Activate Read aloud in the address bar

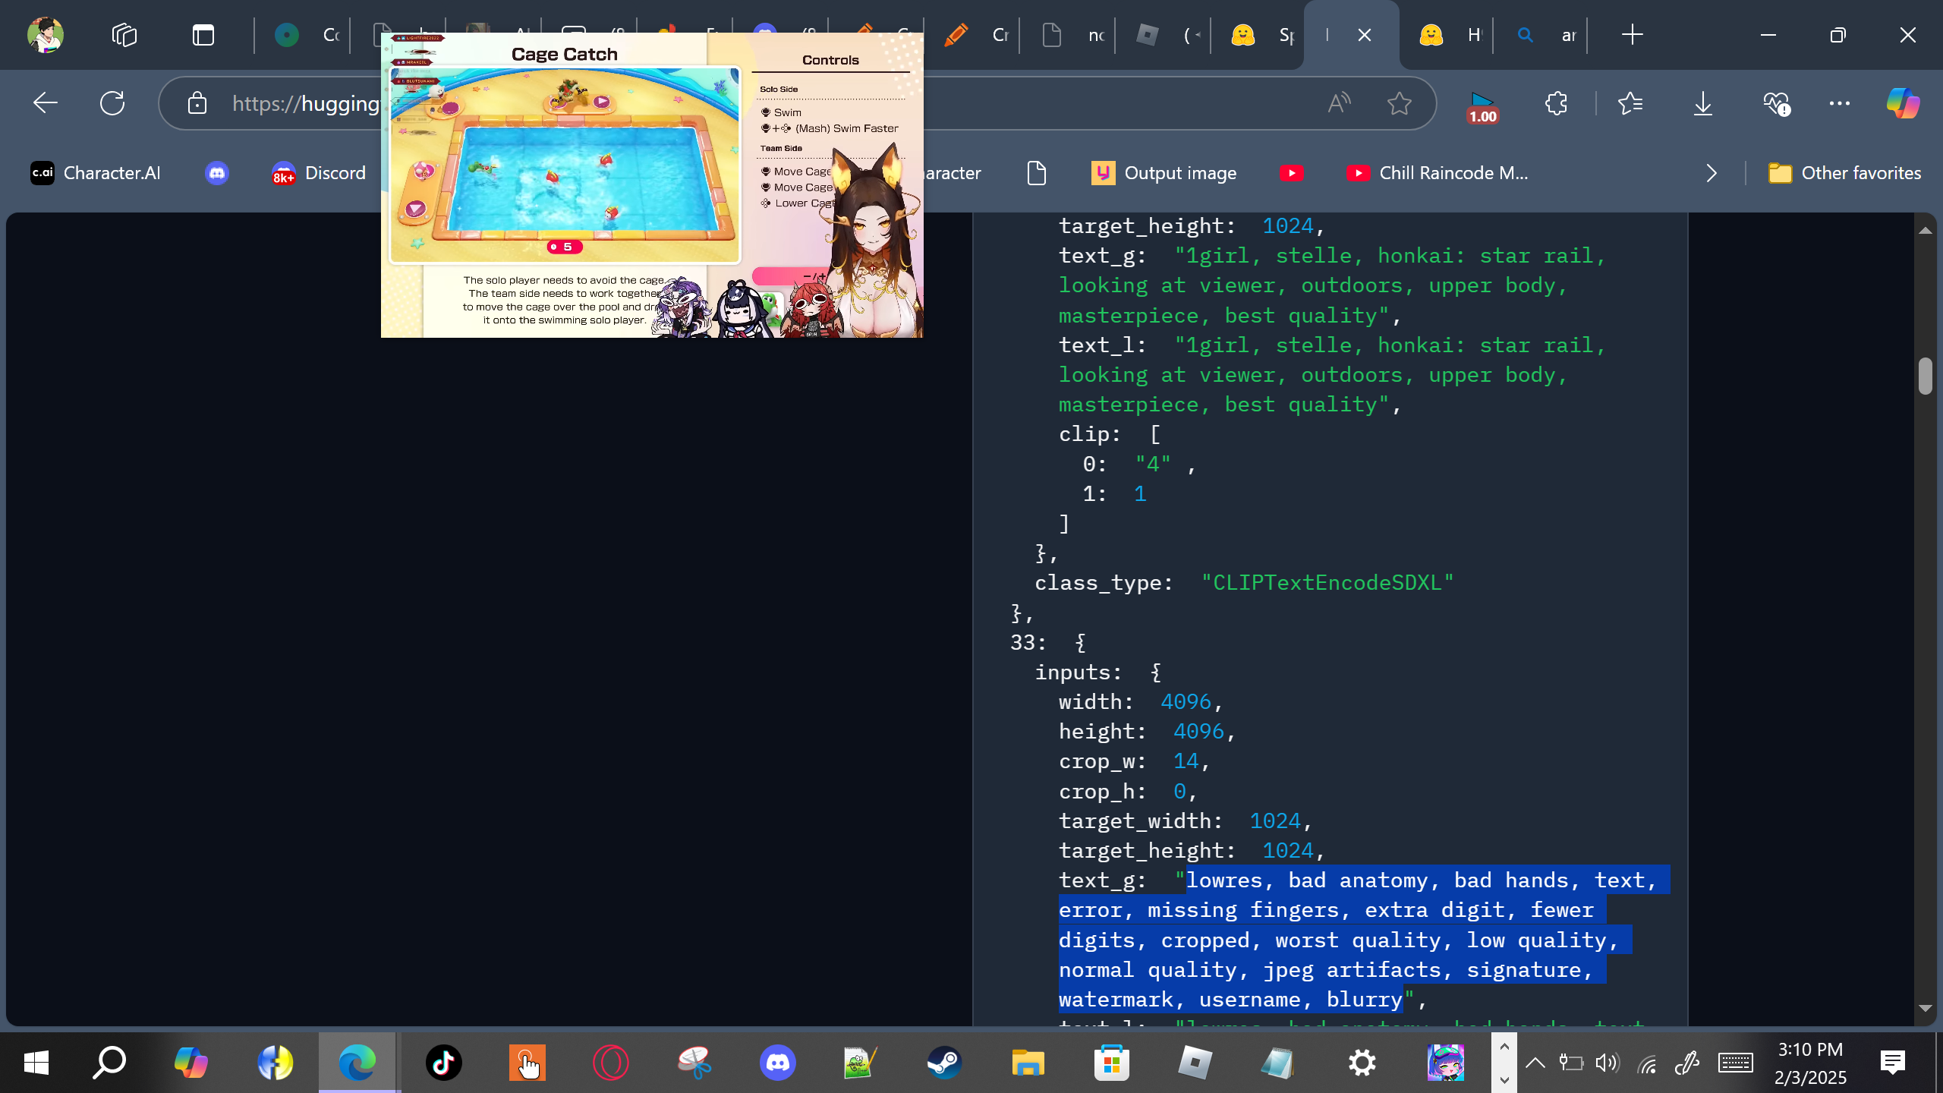1340,102
